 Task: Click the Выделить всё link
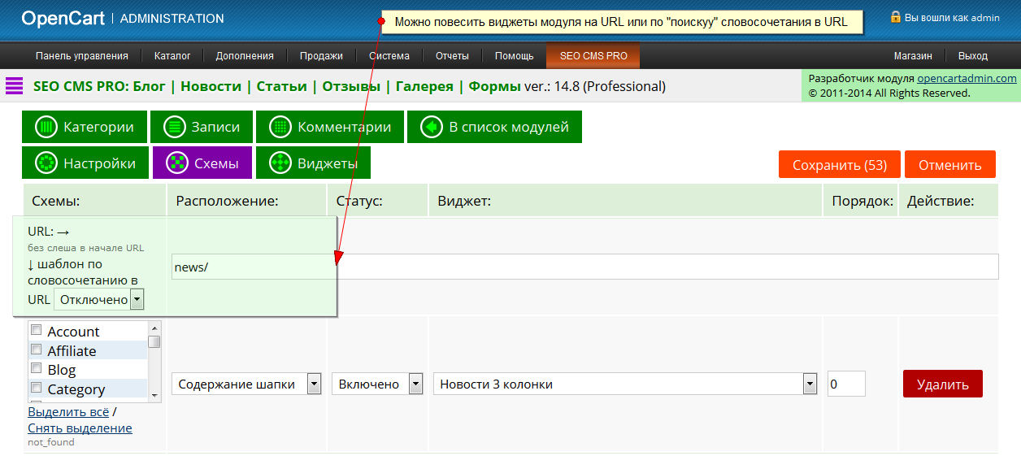coord(68,411)
